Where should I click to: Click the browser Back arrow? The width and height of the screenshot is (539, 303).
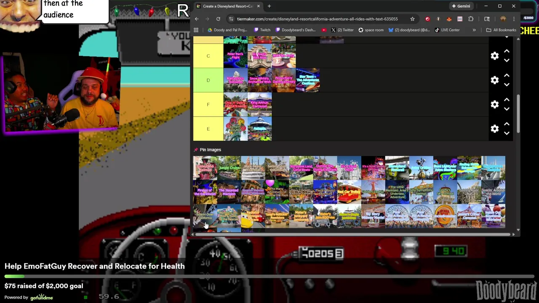click(x=197, y=19)
